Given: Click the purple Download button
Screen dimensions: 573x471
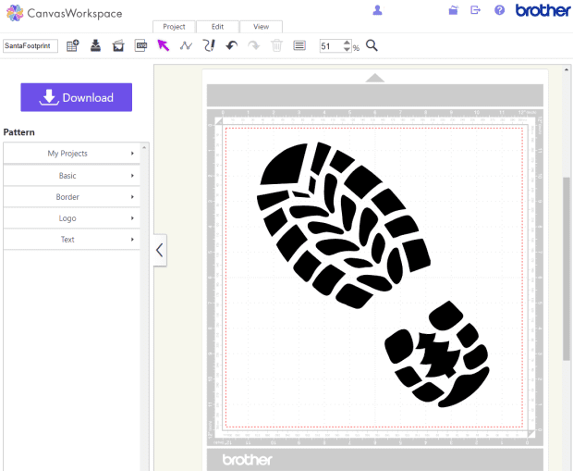Looking at the screenshot, I should pos(77,97).
